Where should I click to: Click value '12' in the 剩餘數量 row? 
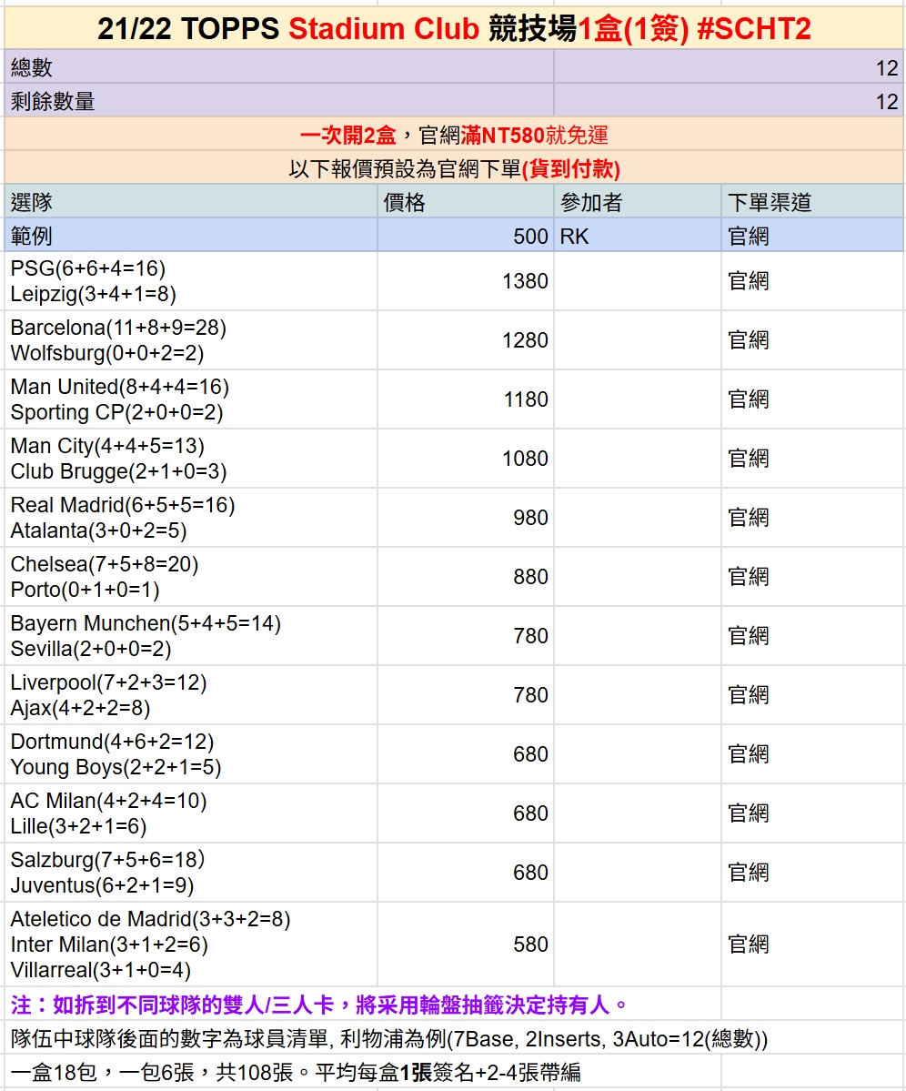click(x=729, y=101)
